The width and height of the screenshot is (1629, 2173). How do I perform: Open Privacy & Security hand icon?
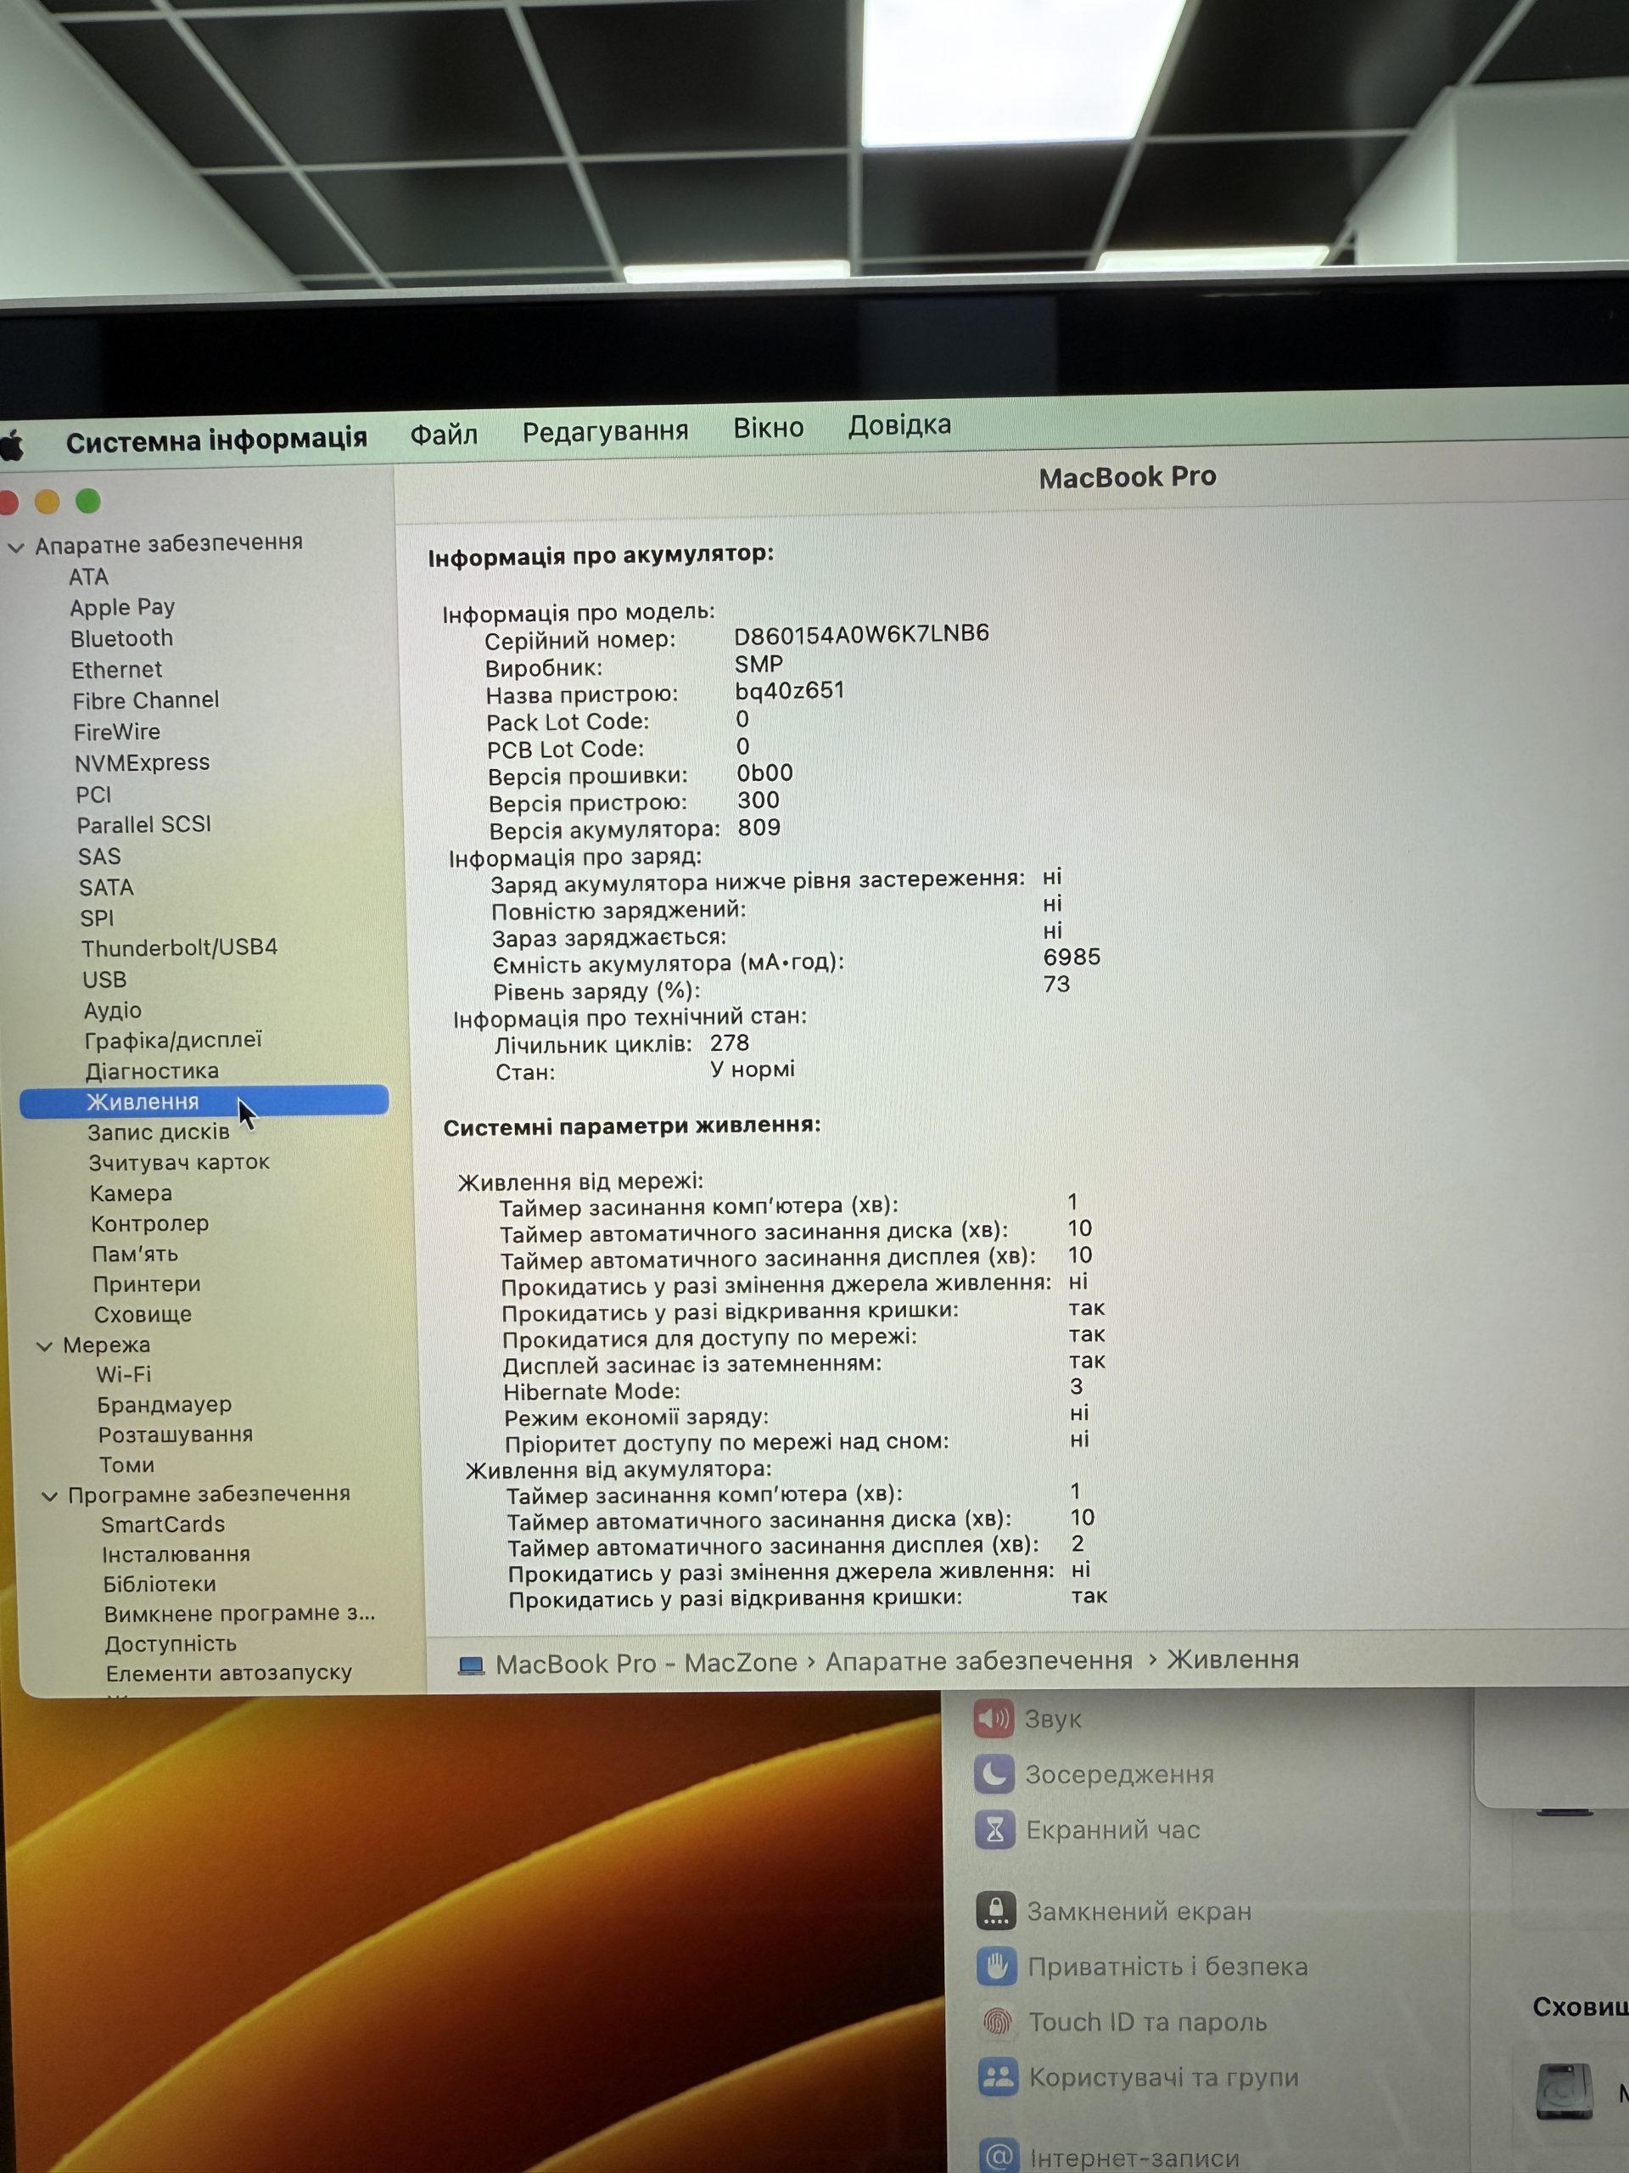click(x=998, y=1966)
